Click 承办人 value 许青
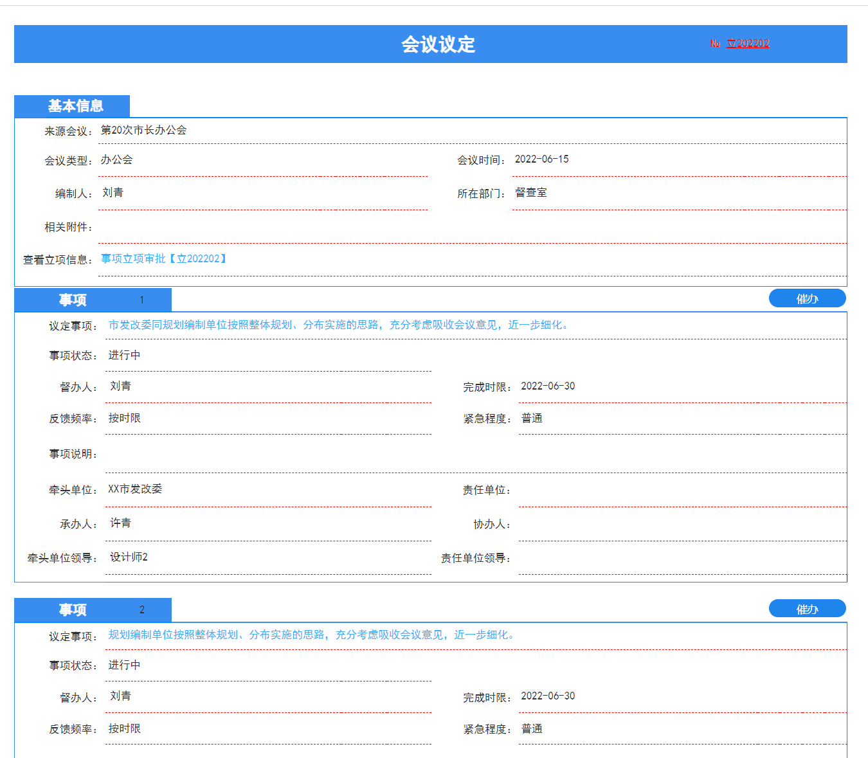The image size is (868, 758). click(x=120, y=523)
